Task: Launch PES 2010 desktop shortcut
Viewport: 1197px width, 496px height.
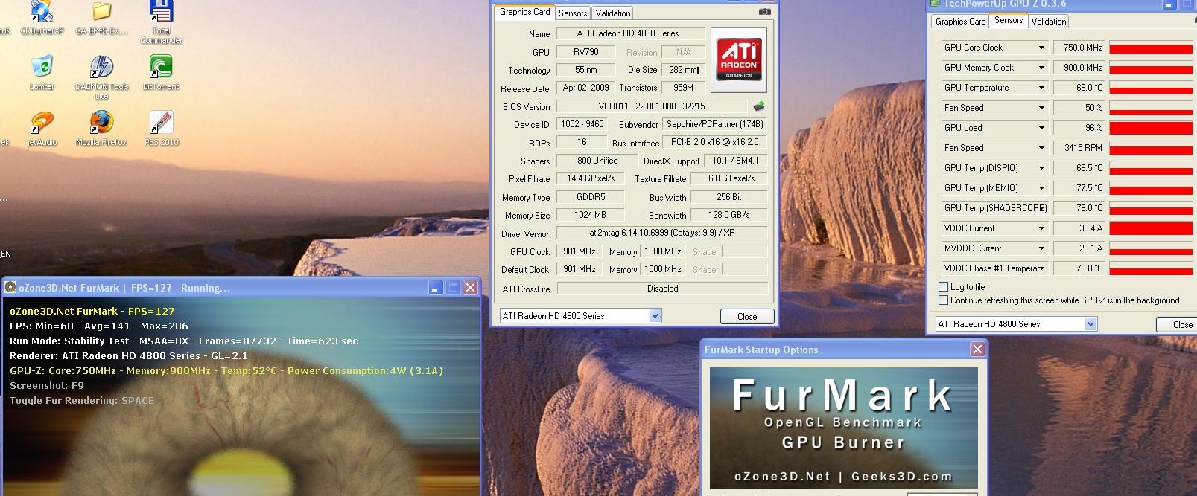Action: 162,128
